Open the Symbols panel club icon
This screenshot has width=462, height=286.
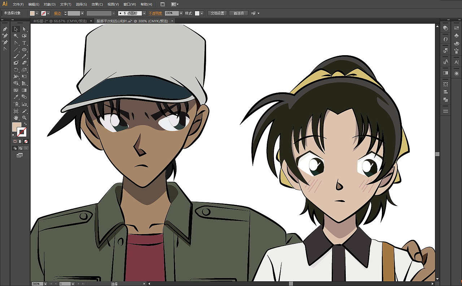click(x=456, y=35)
